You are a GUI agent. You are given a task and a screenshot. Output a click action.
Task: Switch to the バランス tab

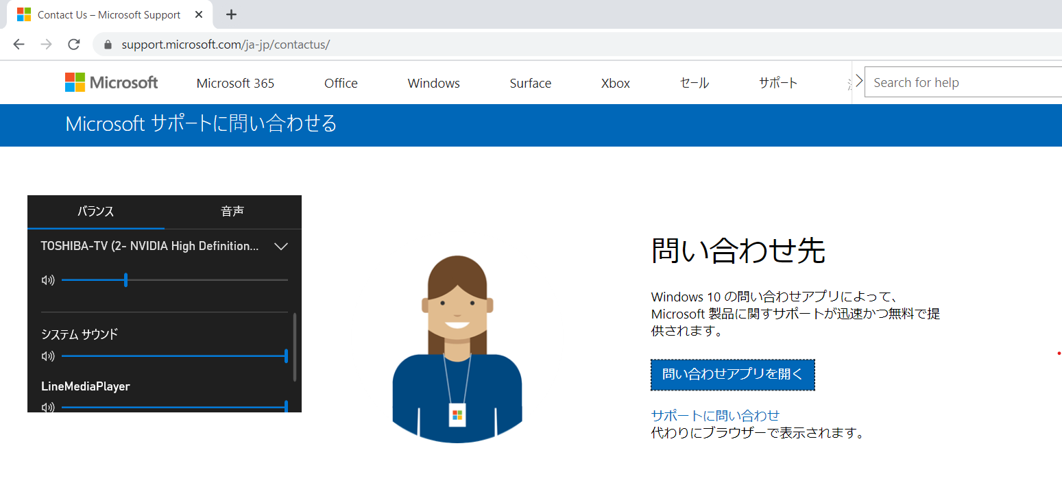[x=96, y=211]
